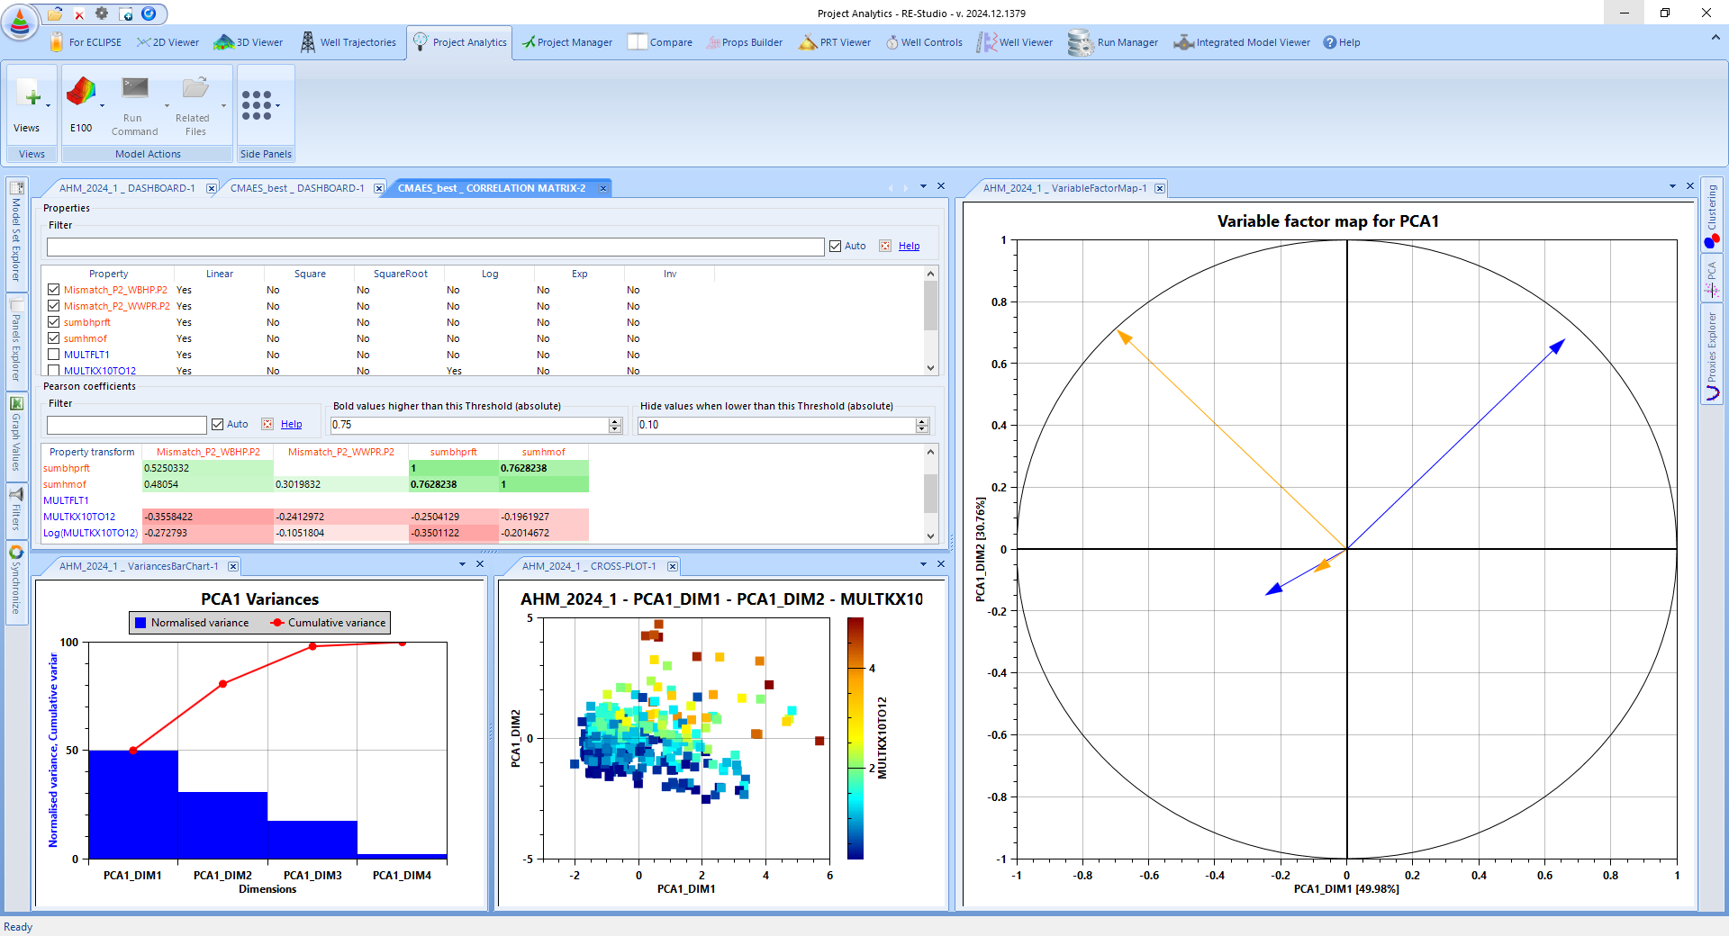
Task: Open the Side Panels dropdown arrow
Action: pyautogui.click(x=278, y=106)
